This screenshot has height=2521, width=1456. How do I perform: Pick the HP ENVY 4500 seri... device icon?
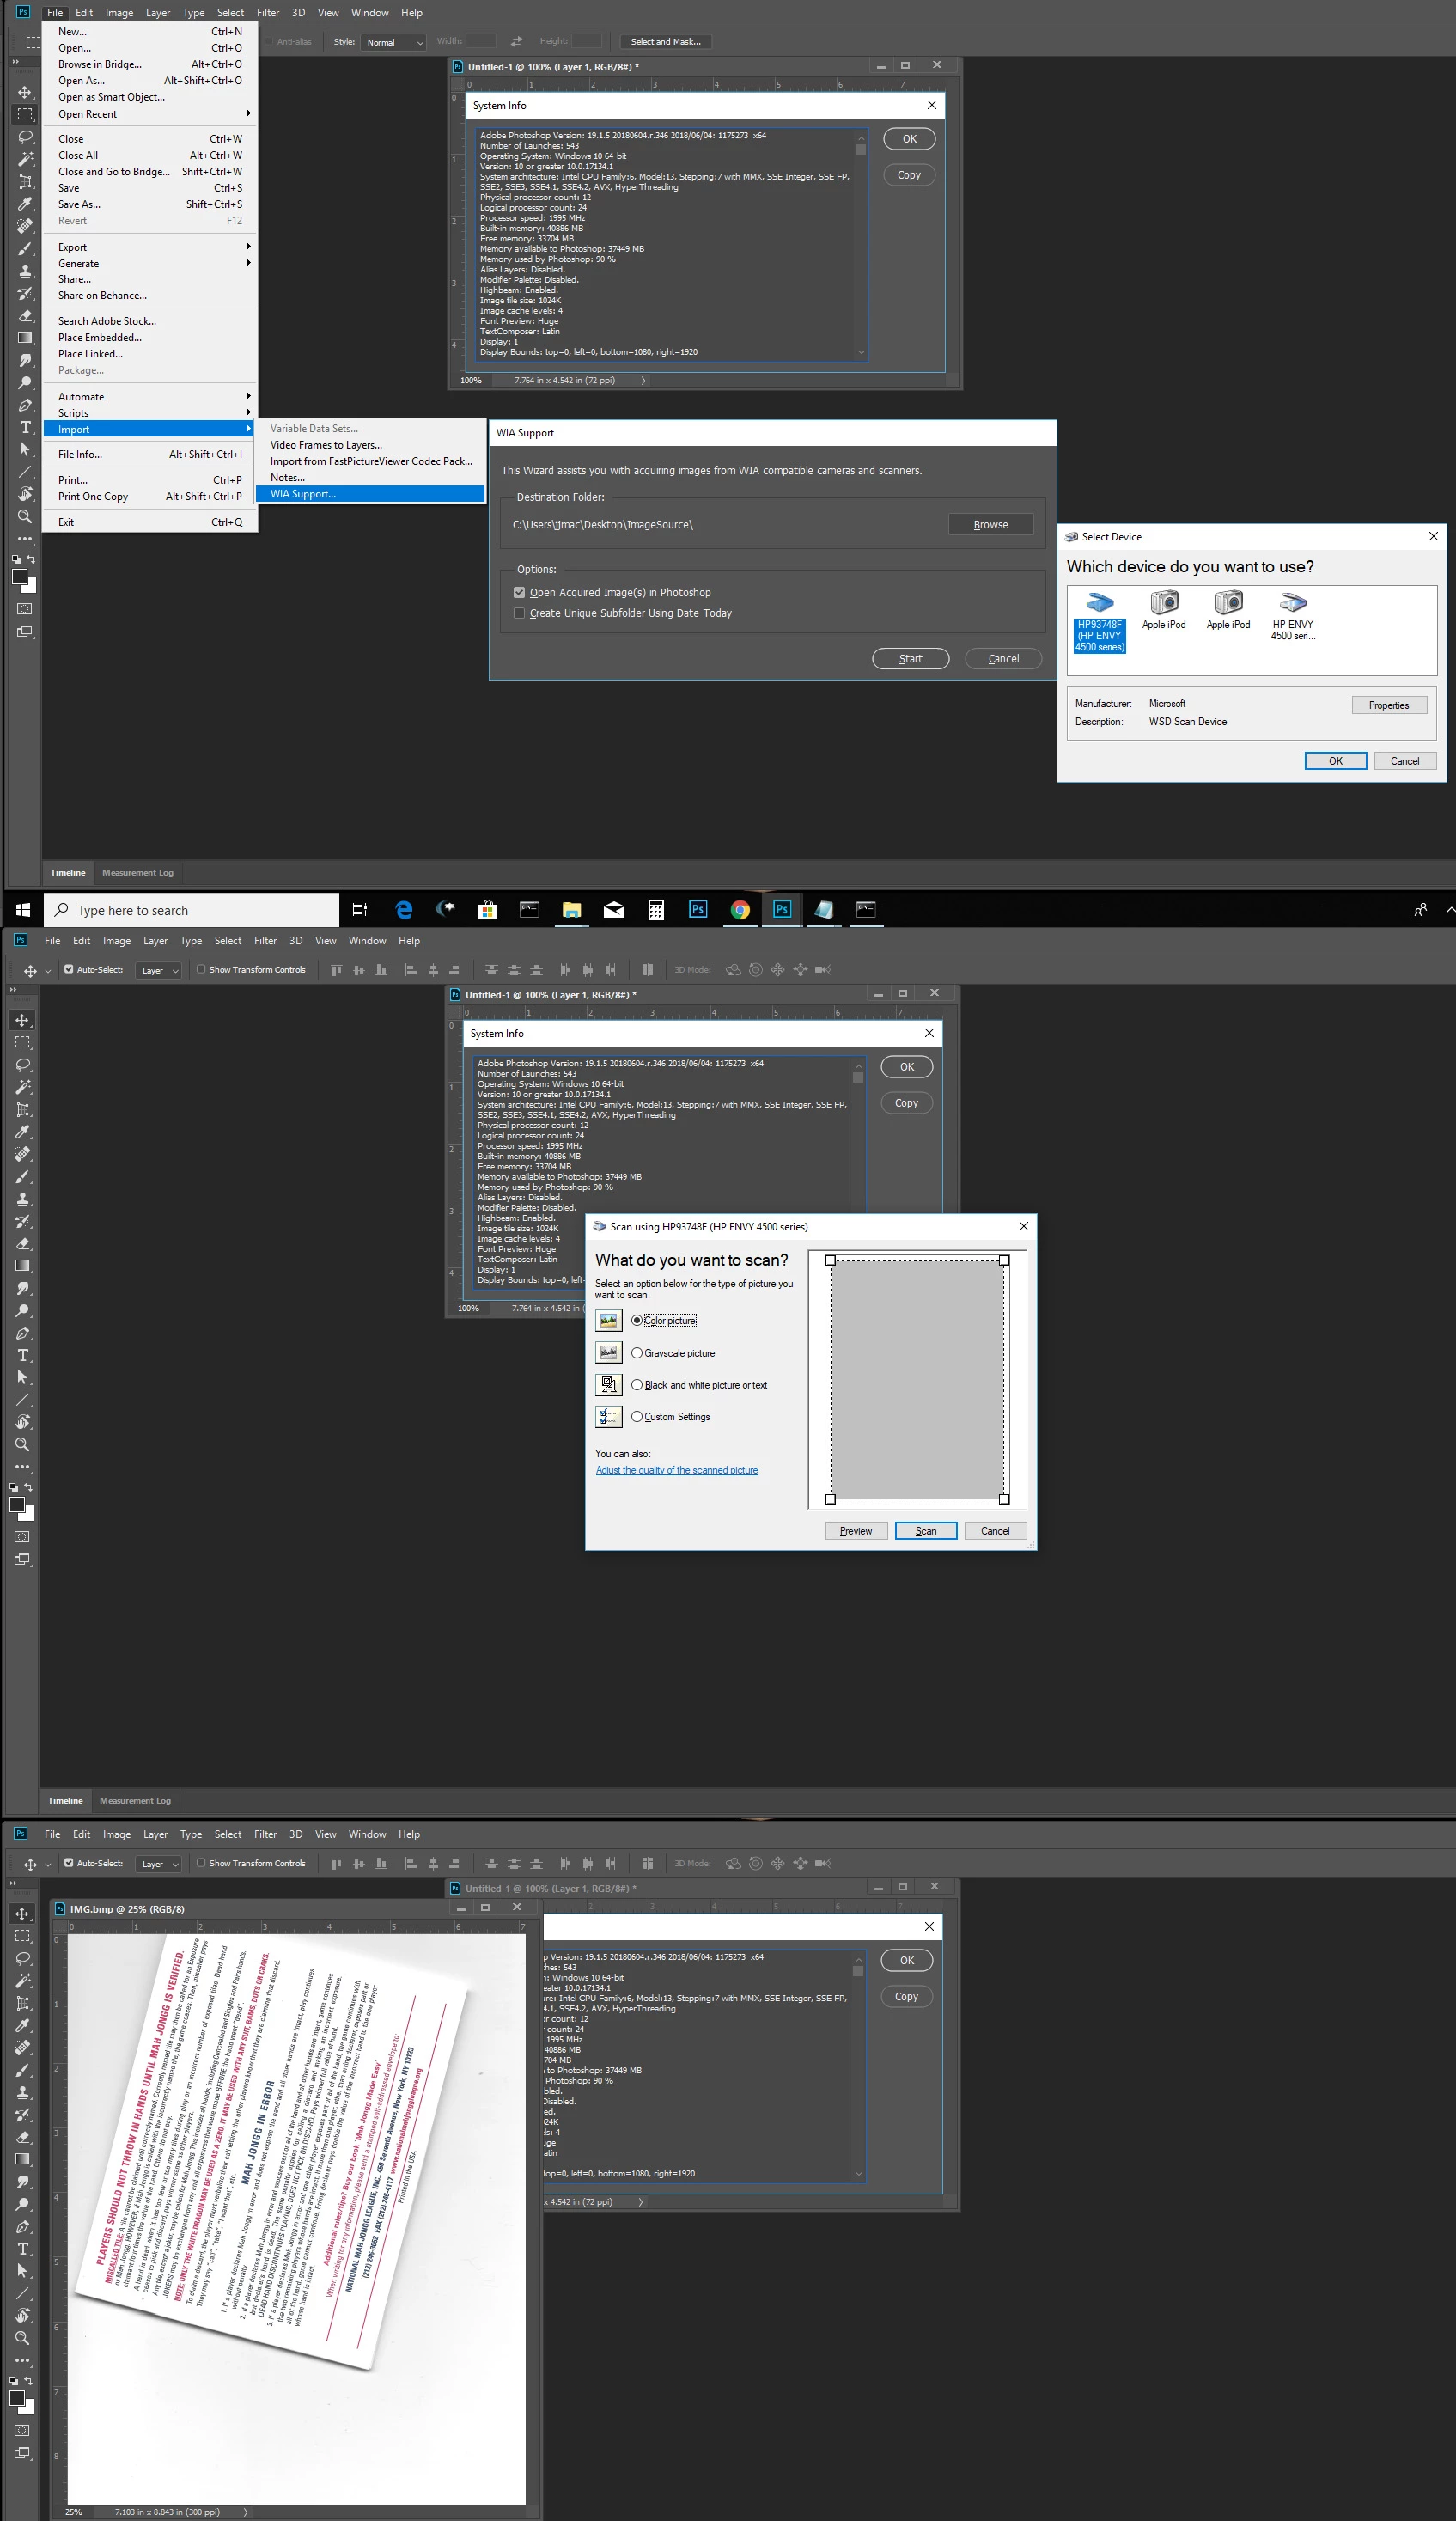(x=1293, y=615)
